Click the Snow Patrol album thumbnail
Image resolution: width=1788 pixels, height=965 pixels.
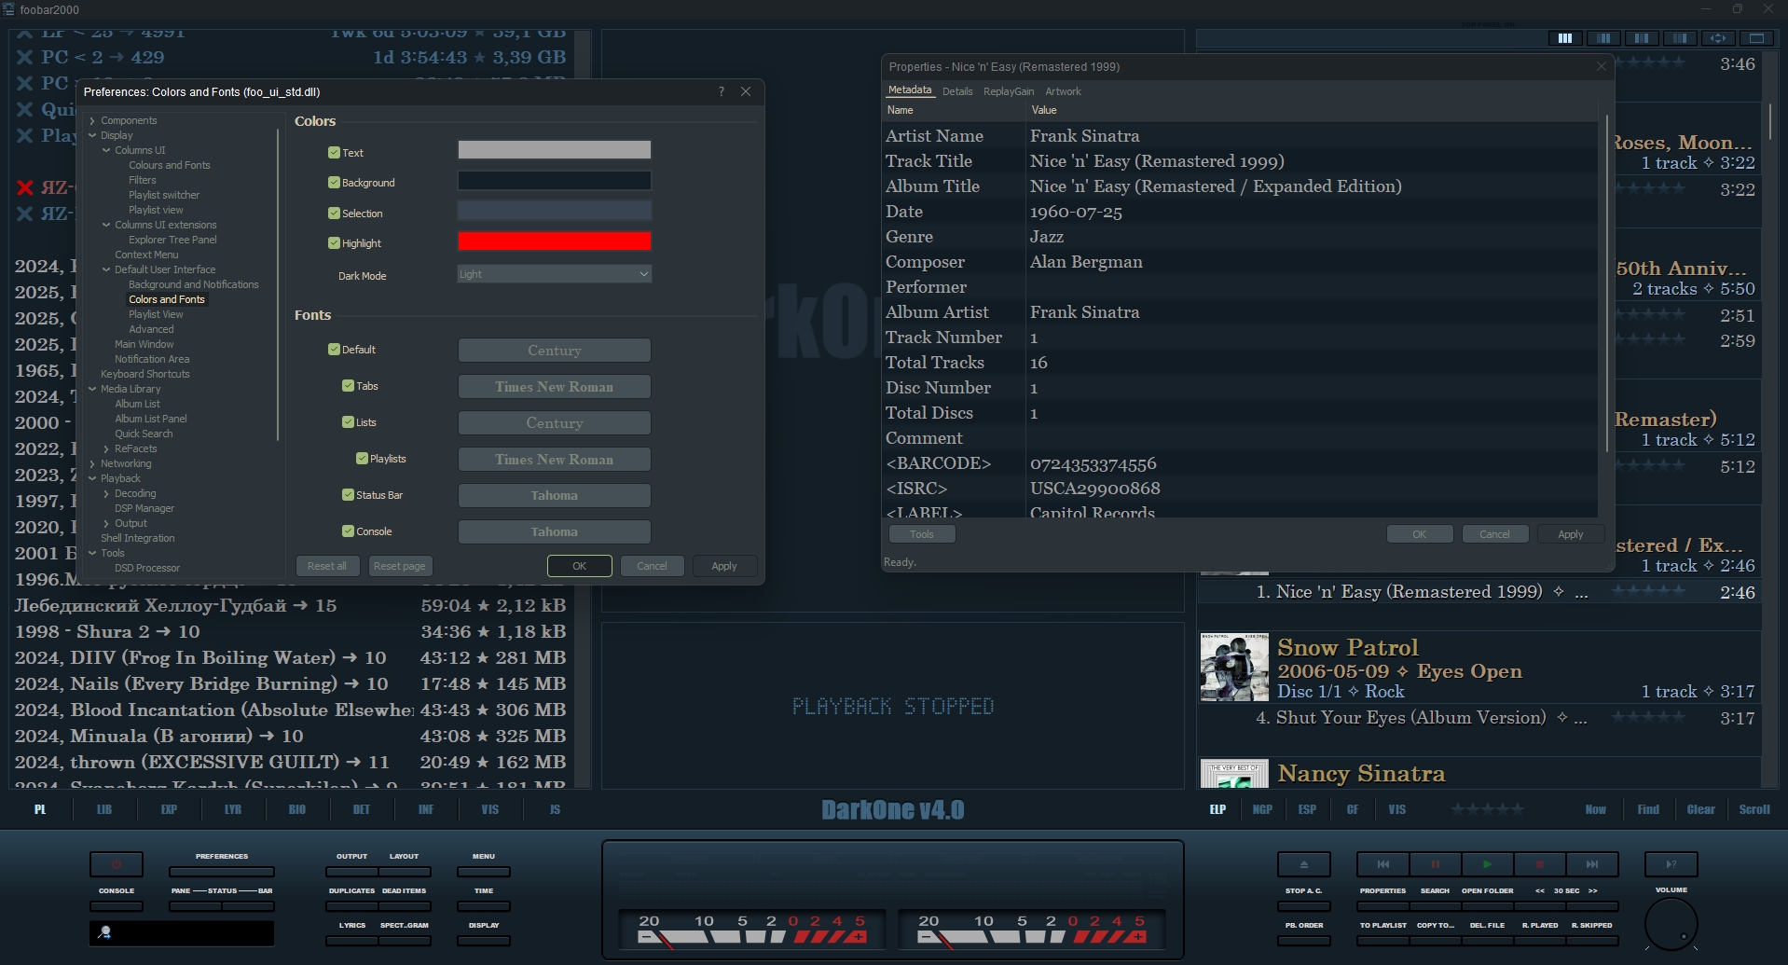tap(1233, 668)
